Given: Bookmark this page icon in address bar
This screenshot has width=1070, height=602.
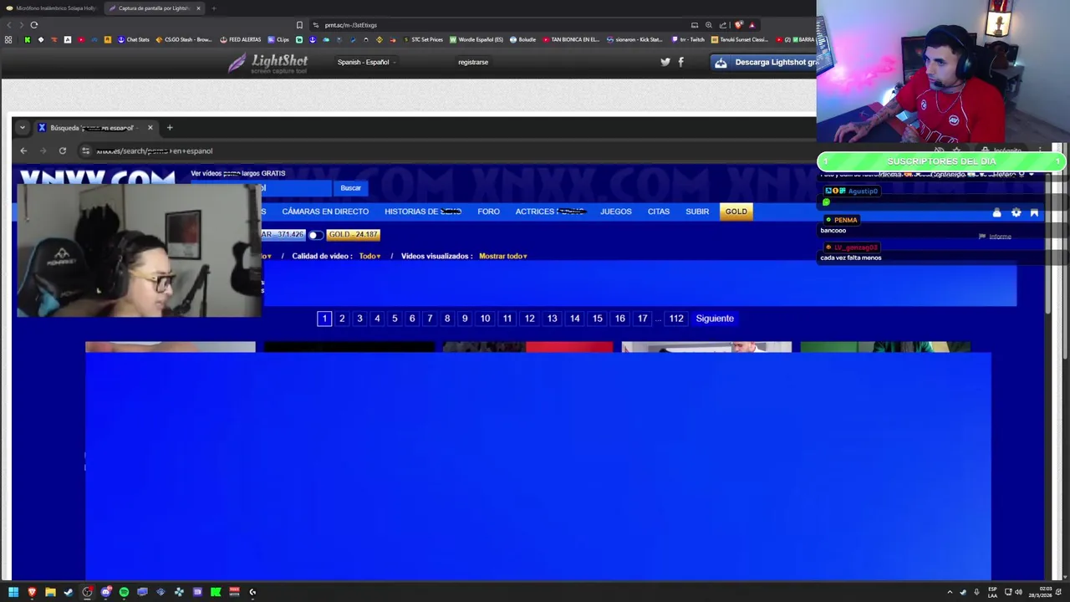Looking at the screenshot, I should point(299,25).
